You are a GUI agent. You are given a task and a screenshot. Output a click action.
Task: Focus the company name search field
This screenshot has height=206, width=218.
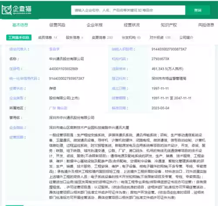(x=128, y=10)
